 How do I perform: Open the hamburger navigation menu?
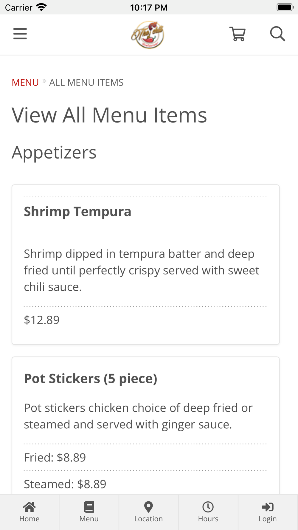click(20, 34)
